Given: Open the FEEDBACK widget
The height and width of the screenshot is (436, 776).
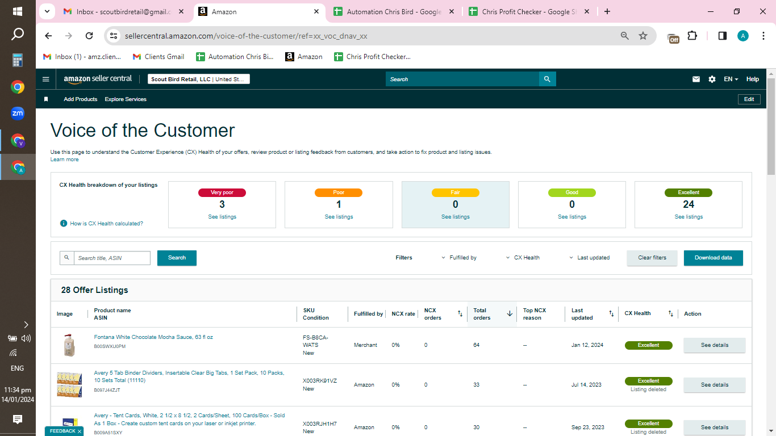Looking at the screenshot, I should [62, 431].
